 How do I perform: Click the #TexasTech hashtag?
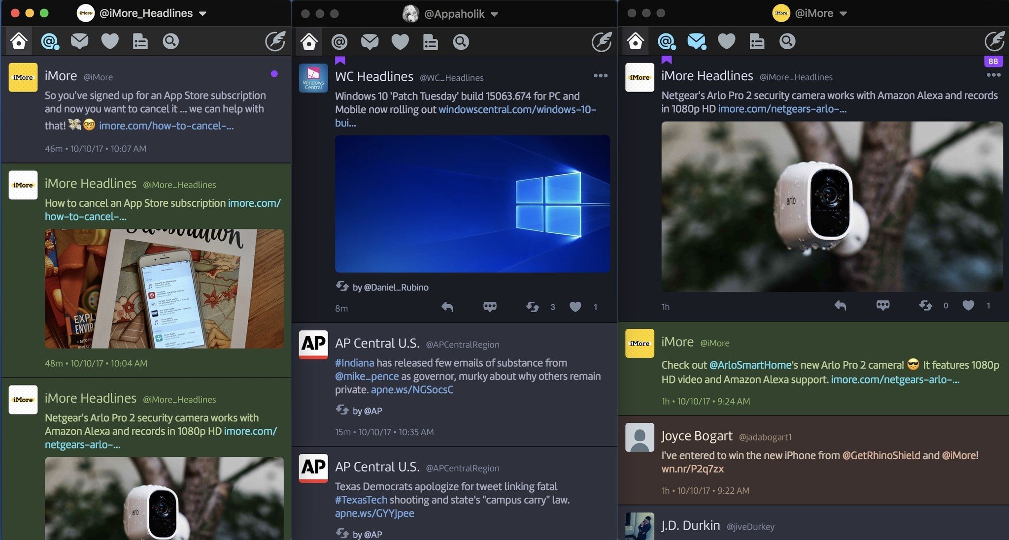(361, 500)
